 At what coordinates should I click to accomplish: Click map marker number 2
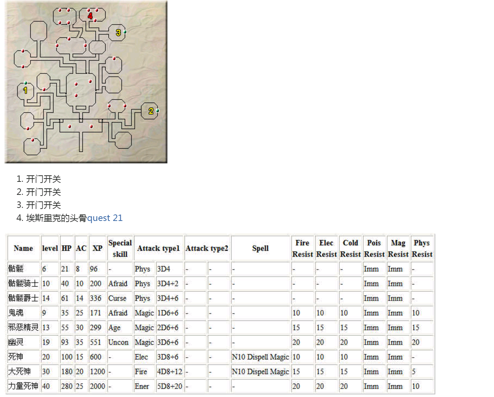151,111
